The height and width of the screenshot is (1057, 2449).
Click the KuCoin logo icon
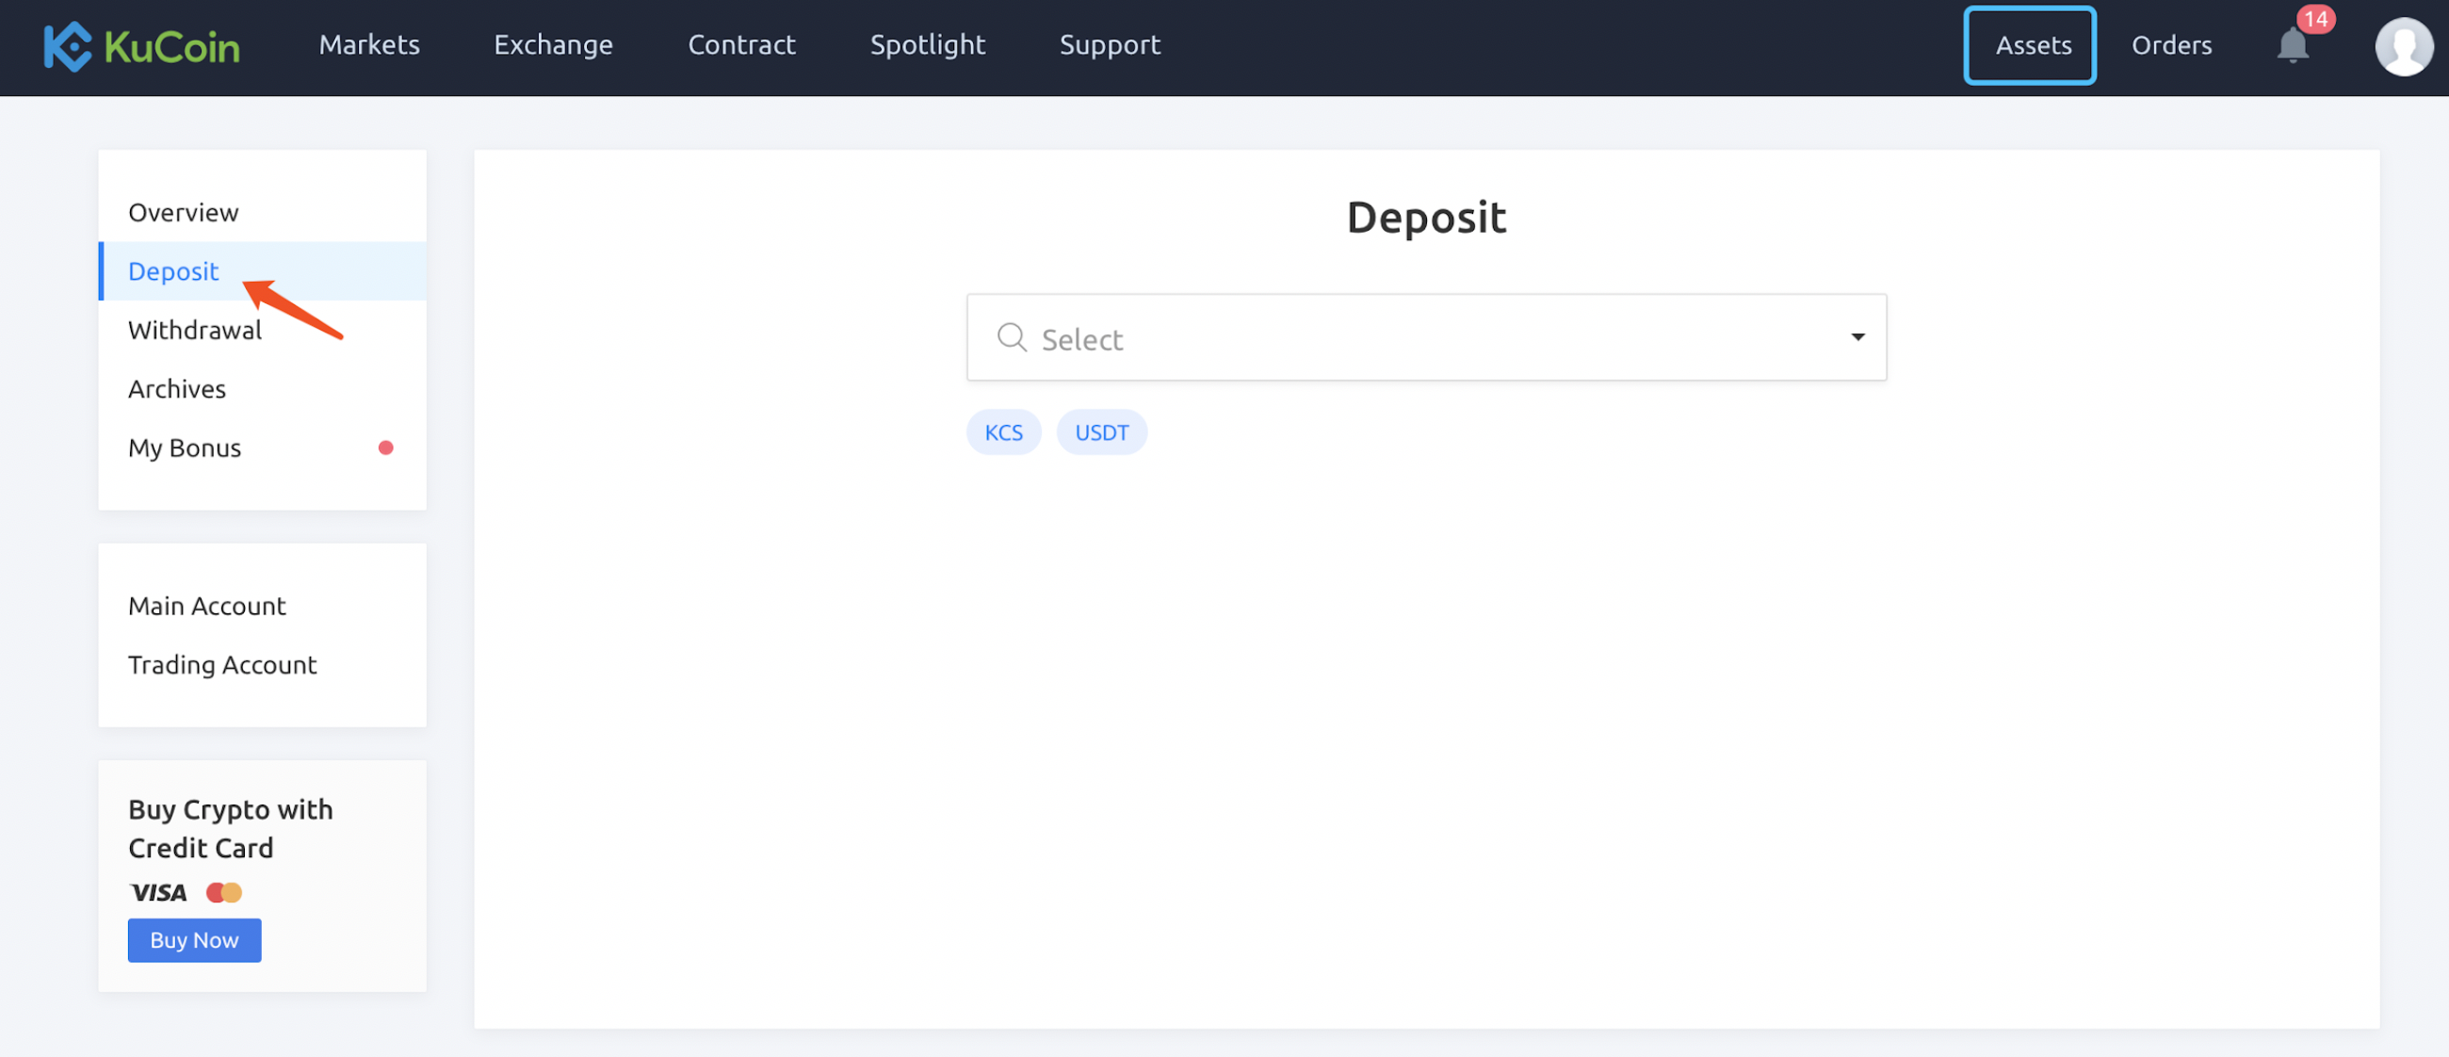pyautogui.click(x=68, y=46)
